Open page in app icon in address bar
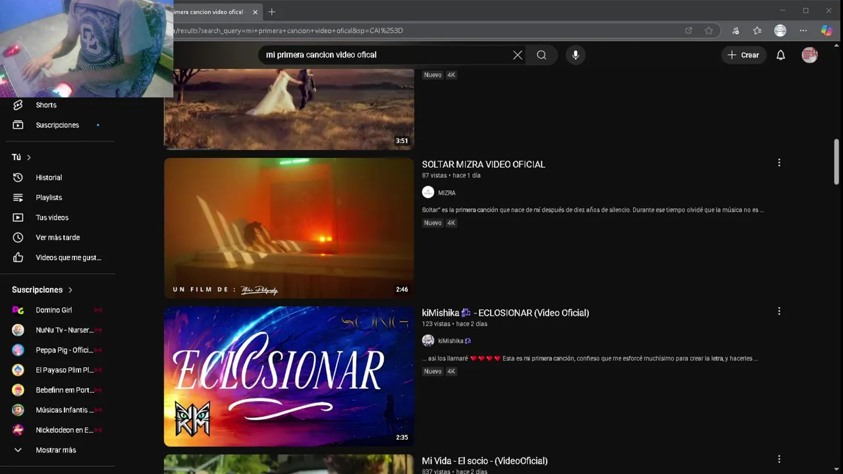843x474 pixels. (x=688, y=30)
